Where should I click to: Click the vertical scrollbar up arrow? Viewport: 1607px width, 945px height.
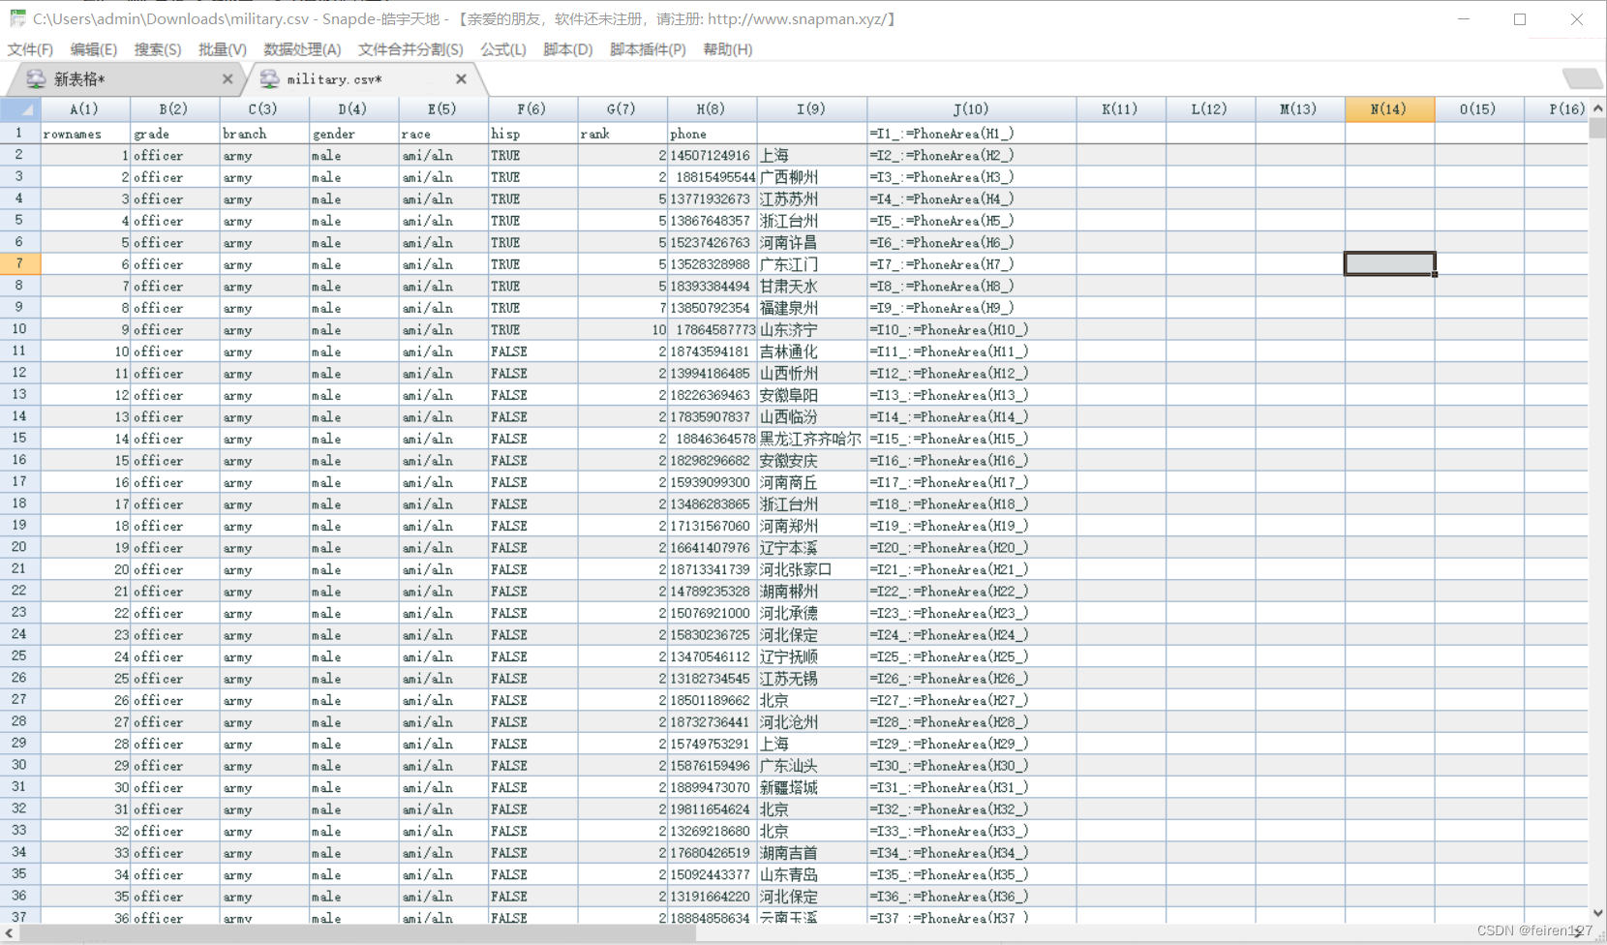tap(1597, 108)
